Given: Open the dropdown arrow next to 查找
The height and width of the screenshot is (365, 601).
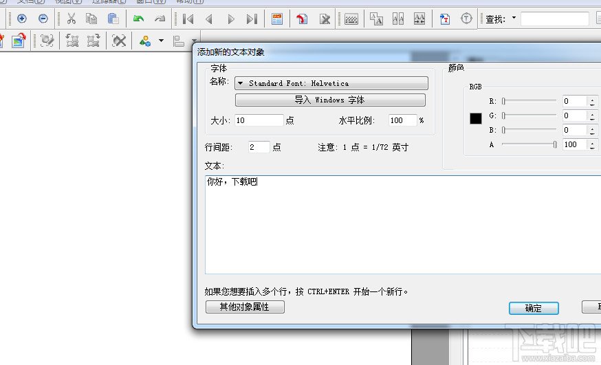Looking at the screenshot, I should pos(514,18).
